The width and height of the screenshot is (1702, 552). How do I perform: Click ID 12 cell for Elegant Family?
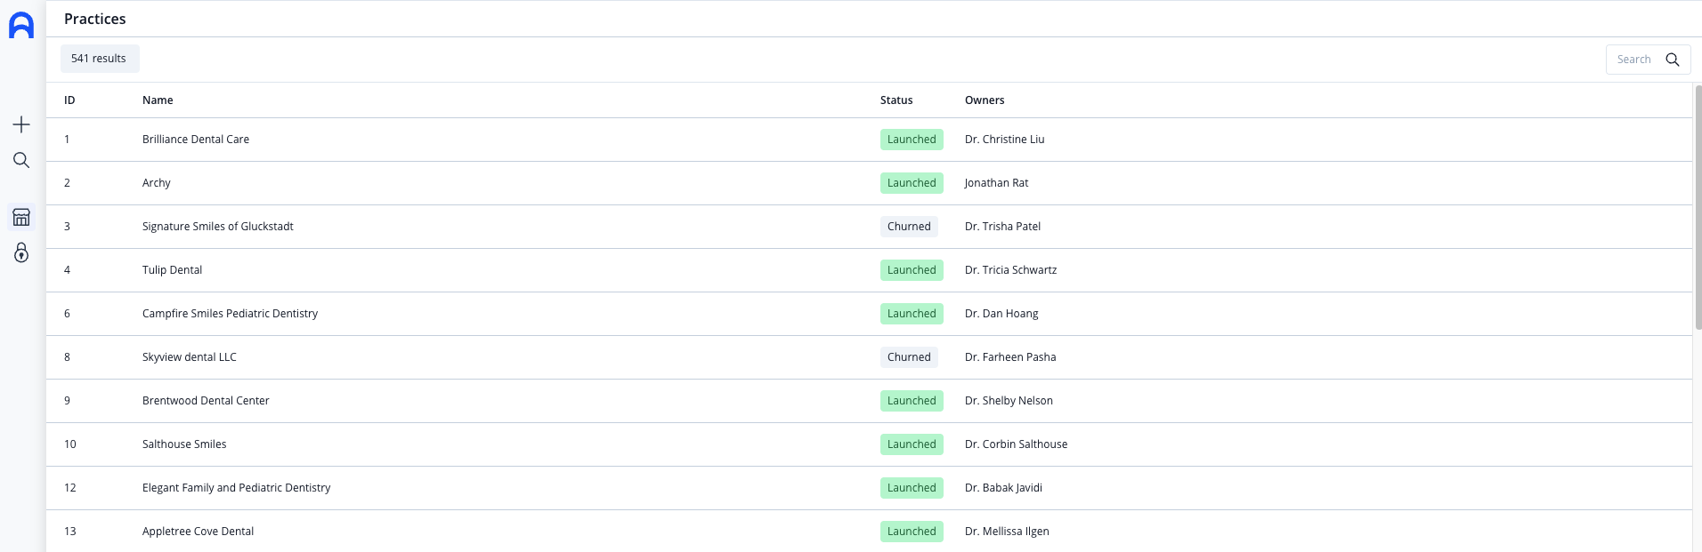[x=70, y=488]
